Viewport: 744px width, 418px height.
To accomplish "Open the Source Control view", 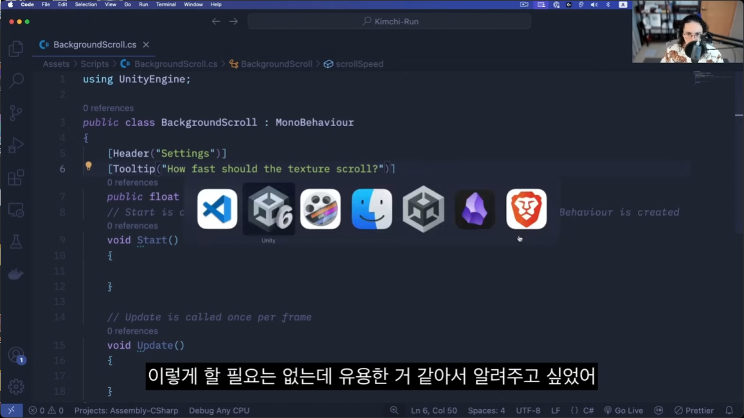I will click(15, 113).
